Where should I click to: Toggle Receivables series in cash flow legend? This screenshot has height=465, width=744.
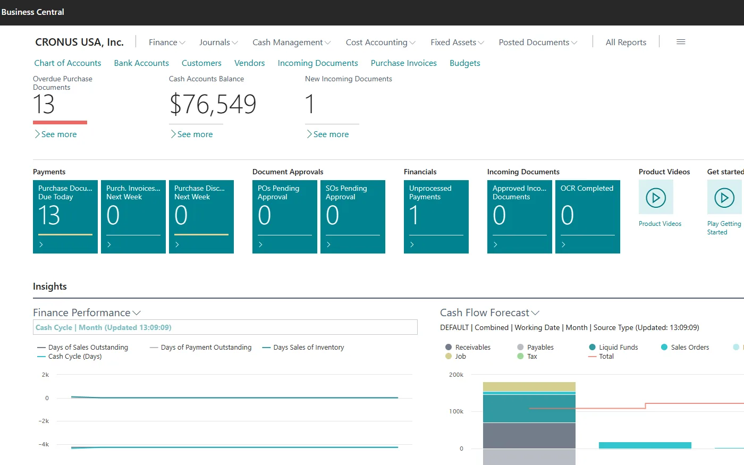pos(468,348)
